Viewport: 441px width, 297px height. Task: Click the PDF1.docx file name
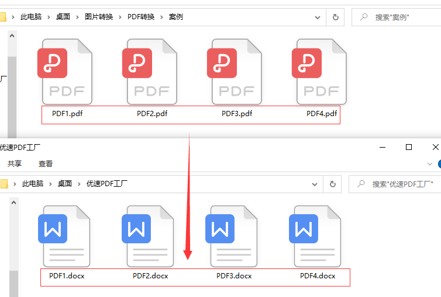[67, 276]
